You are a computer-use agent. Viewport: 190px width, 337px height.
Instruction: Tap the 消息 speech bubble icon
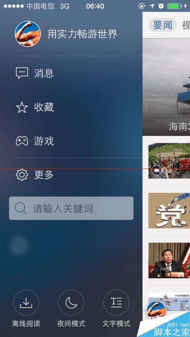22,73
